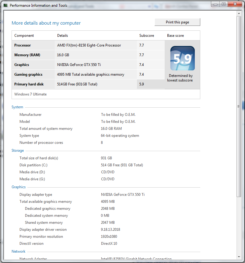Viewport: 245px width, 263px height.
Task: Click the 5.9 subscore cell
Action: point(151,84)
